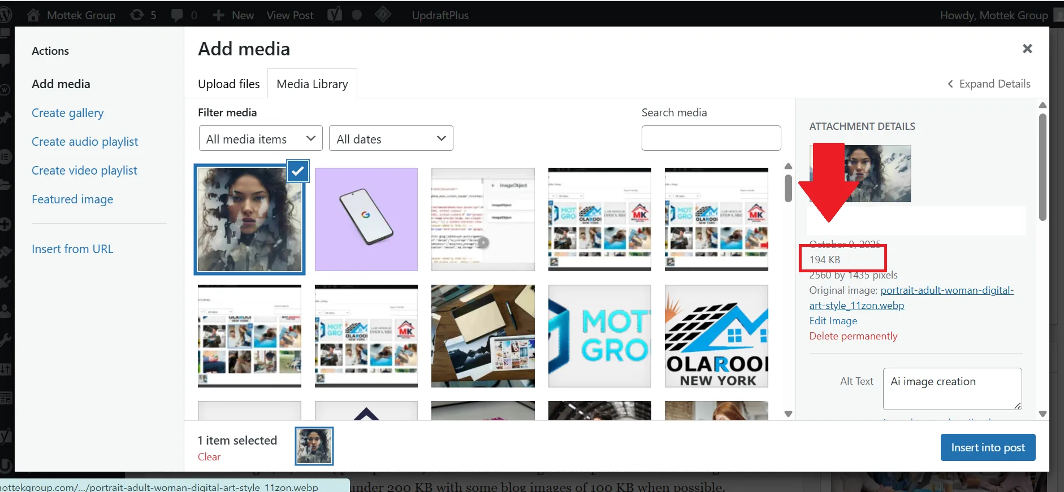The height and width of the screenshot is (492, 1064).
Task: Select the code screenshot thumbnail
Action: click(x=483, y=219)
